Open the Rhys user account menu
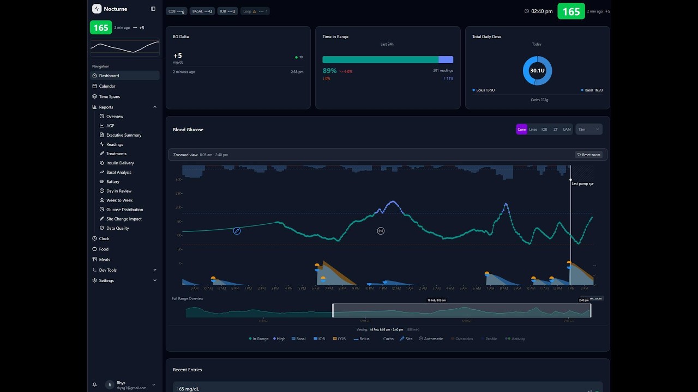698x392 pixels. click(130, 385)
